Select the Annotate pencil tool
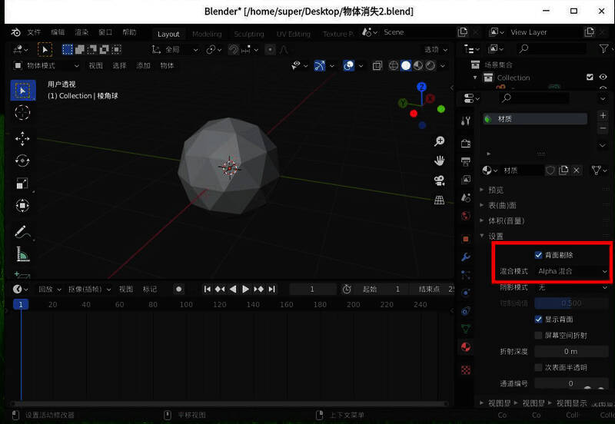Viewport: 615px width, 424px height. click(22, 231)
